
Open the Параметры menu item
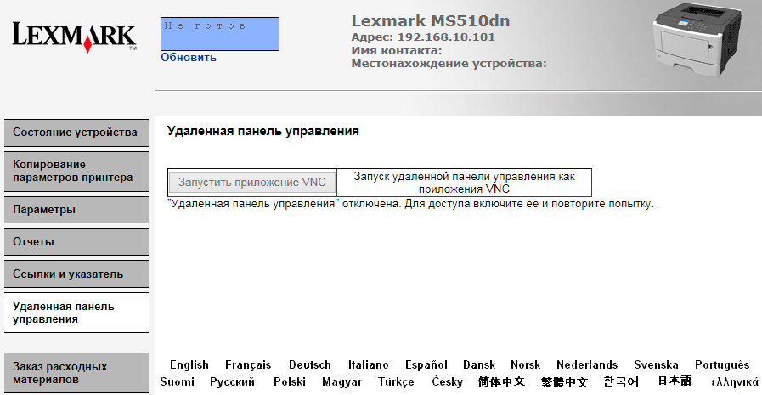click(x=76, y=210)
